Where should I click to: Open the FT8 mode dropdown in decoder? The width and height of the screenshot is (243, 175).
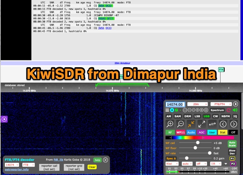28,166
